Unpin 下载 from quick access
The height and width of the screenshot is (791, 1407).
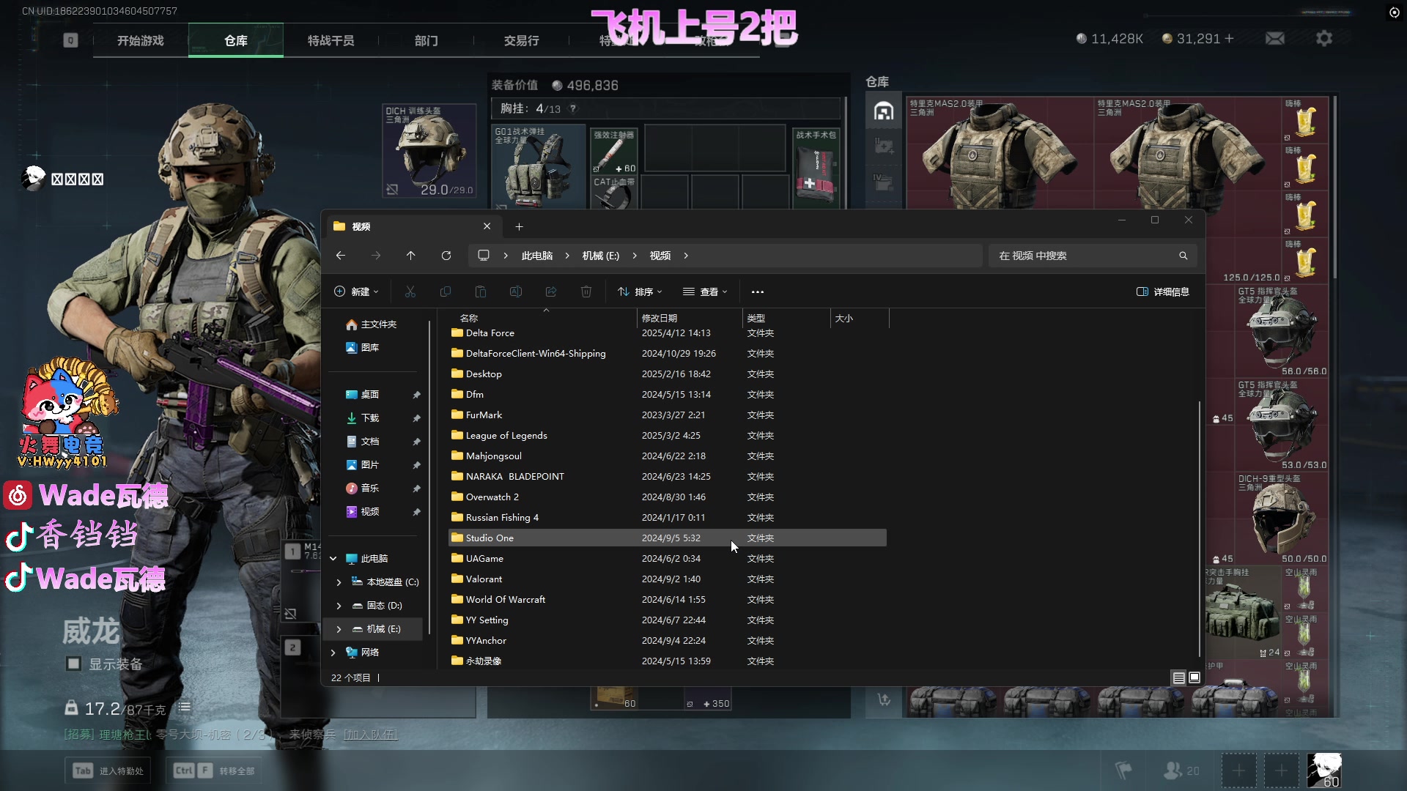[x=416, y=418]
